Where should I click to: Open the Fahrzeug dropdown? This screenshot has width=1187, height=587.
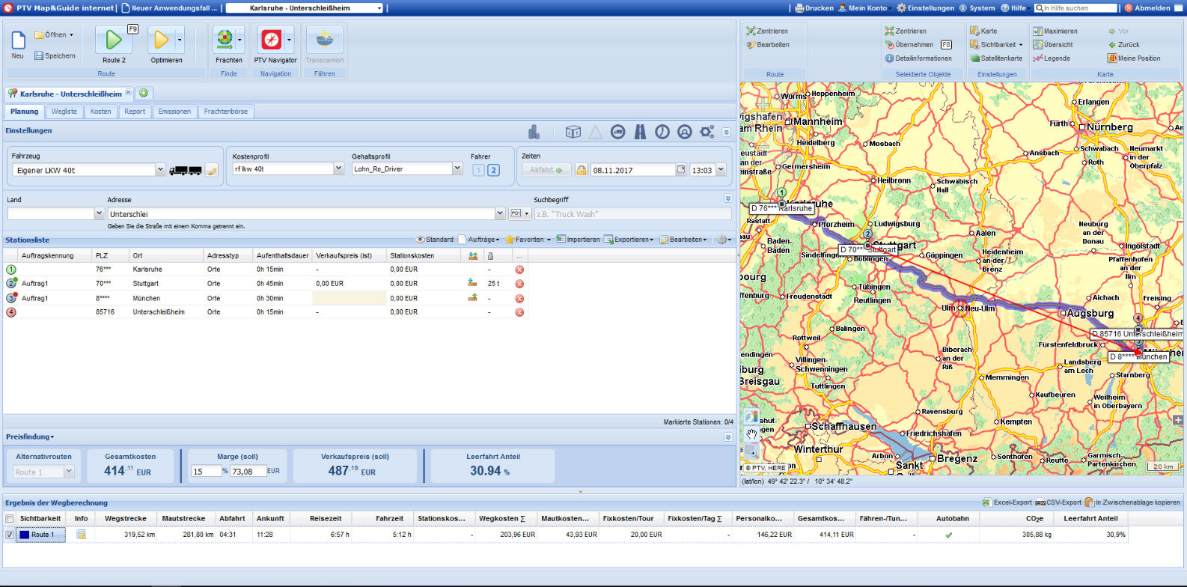click(x=160, y=170)
